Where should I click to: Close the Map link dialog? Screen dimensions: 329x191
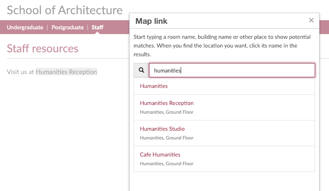(x=311, y=21)
